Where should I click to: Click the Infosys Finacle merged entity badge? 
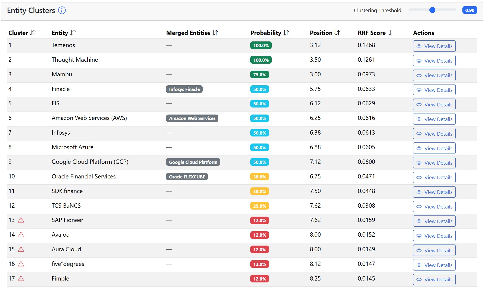[x=184, y=89]
